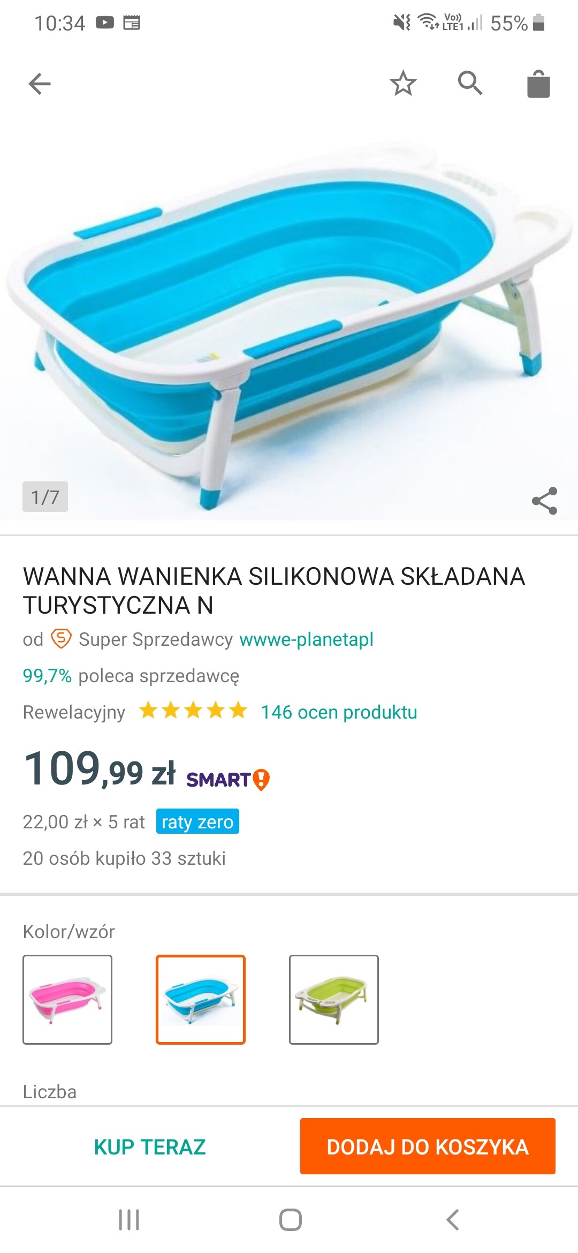Tap the back arrow icon
Viewport: 578px width, 1253px height.
[x=40, y=84]
